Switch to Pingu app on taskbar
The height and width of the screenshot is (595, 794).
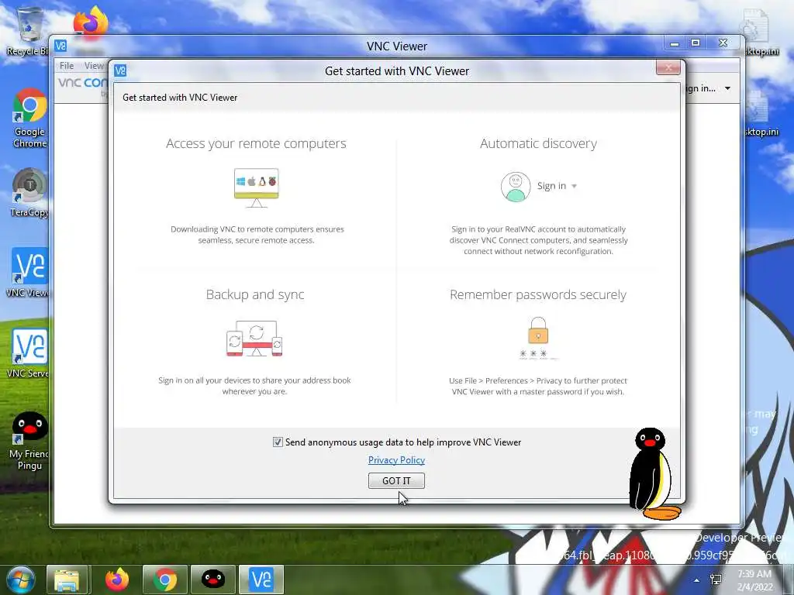pos(213,580)
